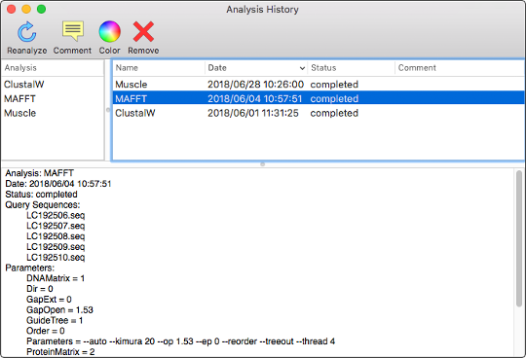Click the 'Order = 0' parameter line
The height and width of the screenshot is (358, 526).
(x=46, y=331)
